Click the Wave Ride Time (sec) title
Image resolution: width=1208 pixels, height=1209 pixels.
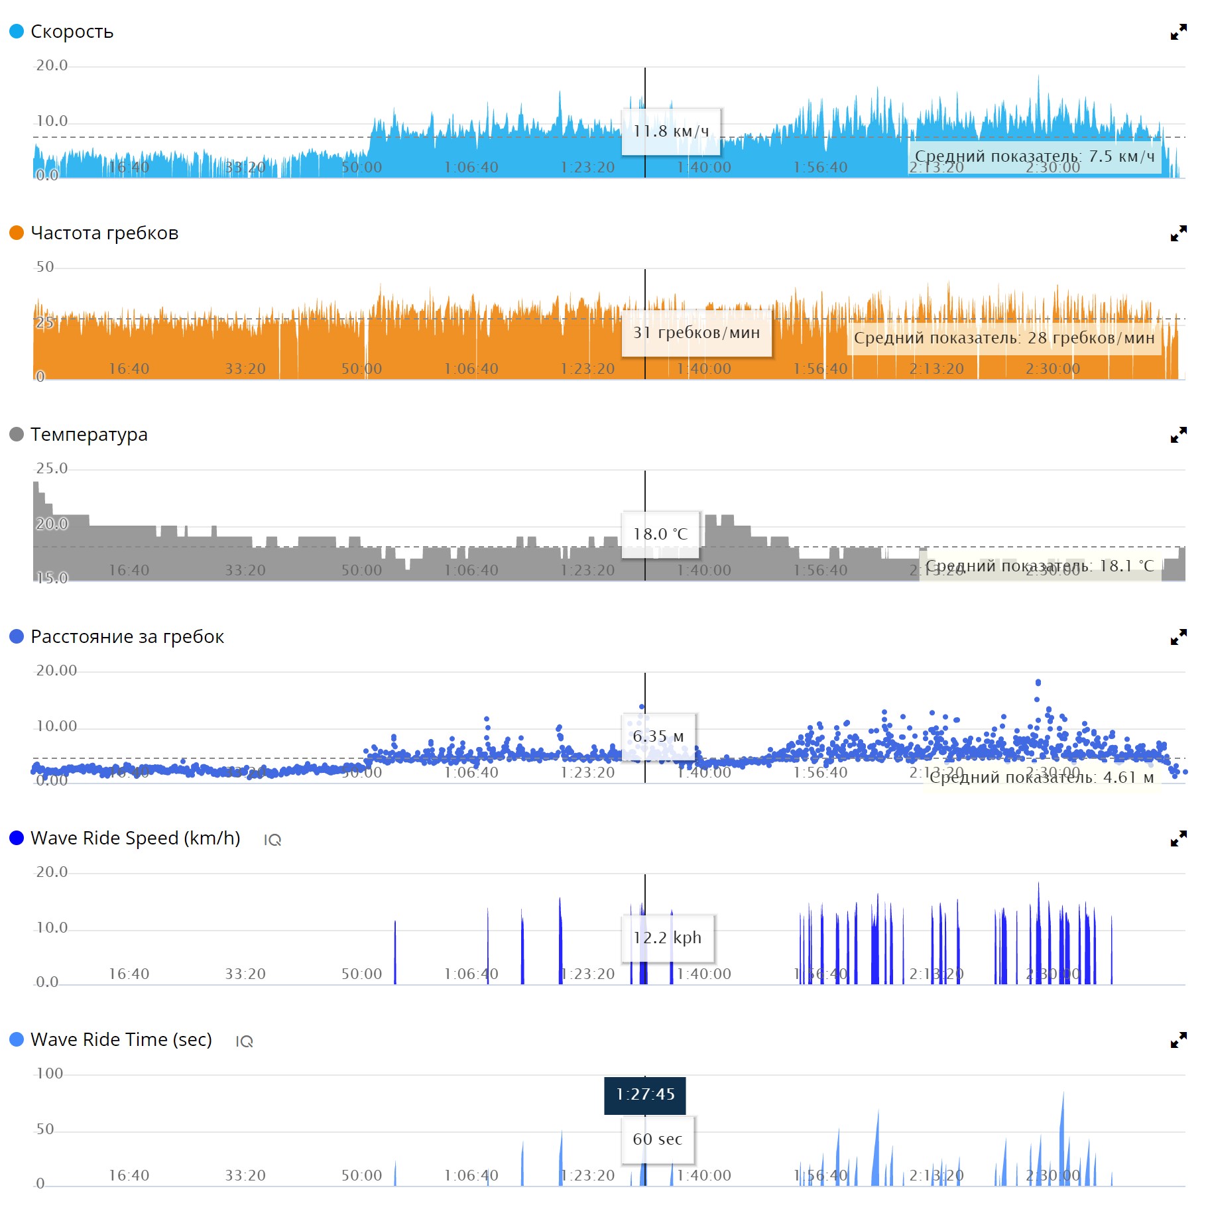pyautogui.click(x=121, y=1039)
